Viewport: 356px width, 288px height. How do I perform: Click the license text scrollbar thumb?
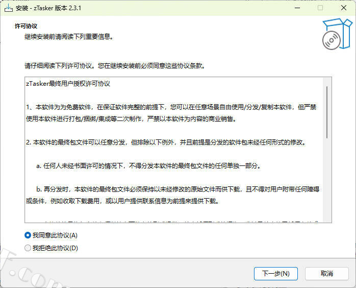pos(327,112)
